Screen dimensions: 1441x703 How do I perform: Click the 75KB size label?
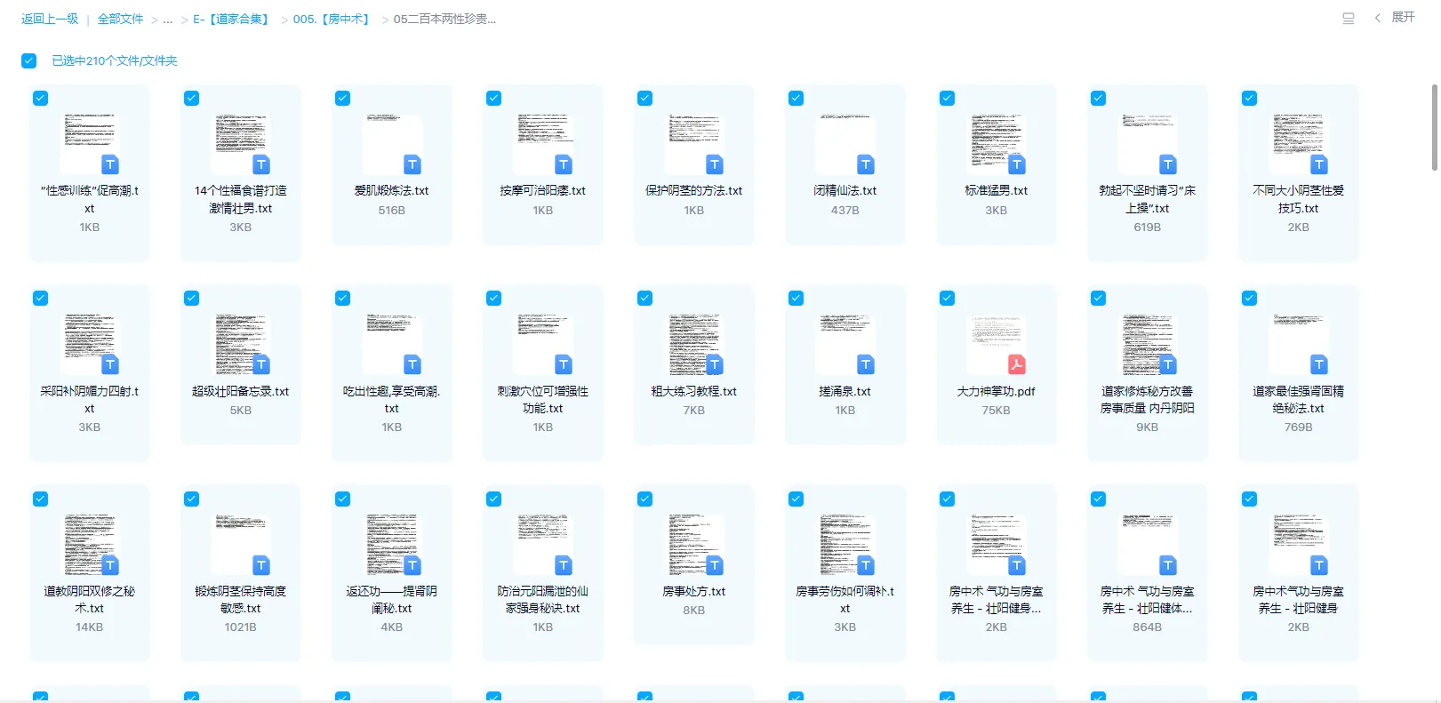point(996,411)
